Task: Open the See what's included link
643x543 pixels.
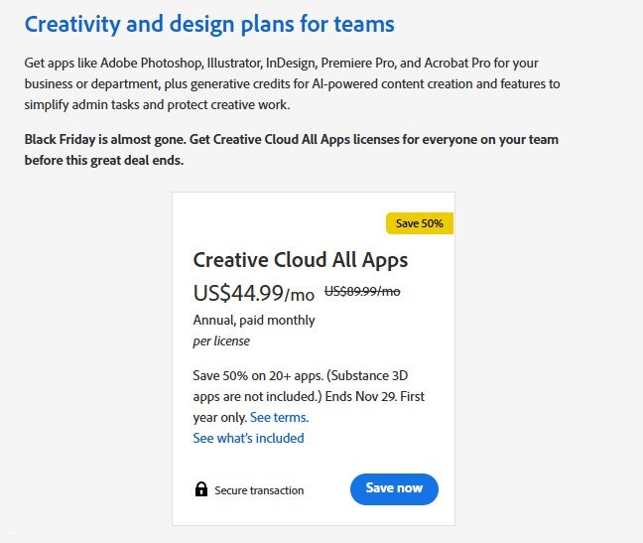Action: 248,438
